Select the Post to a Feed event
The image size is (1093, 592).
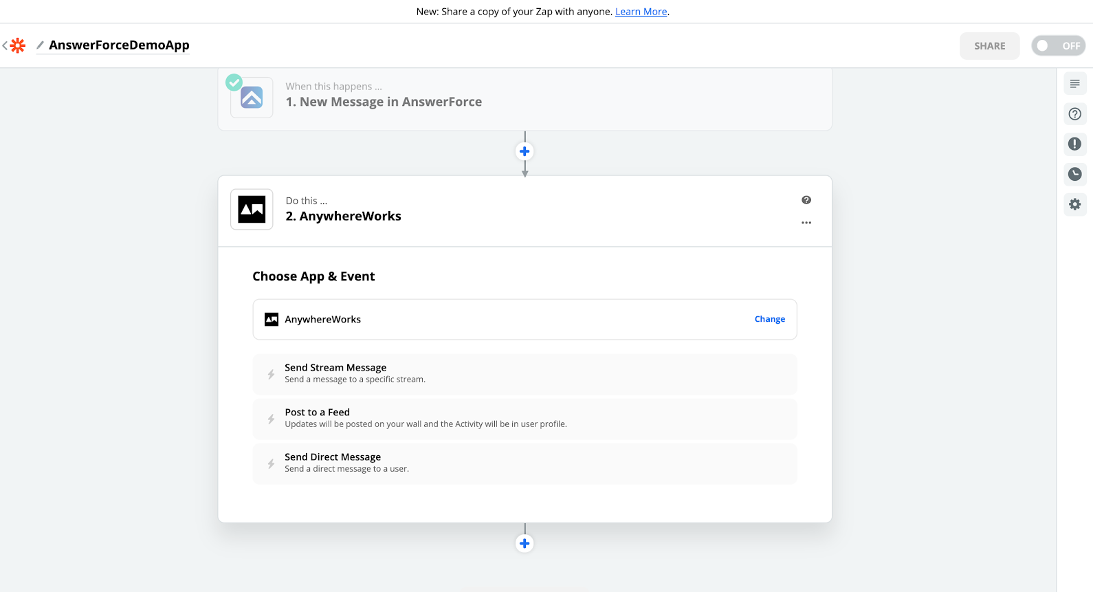pos(525,419)
